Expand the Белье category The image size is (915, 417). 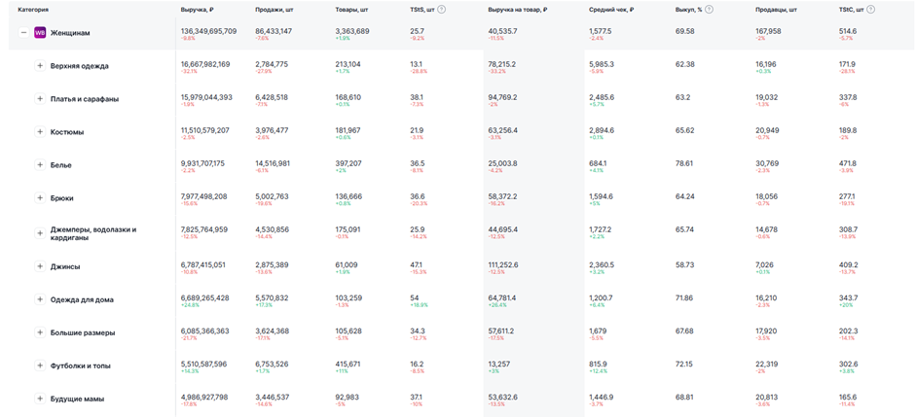(x=40, y=165)
